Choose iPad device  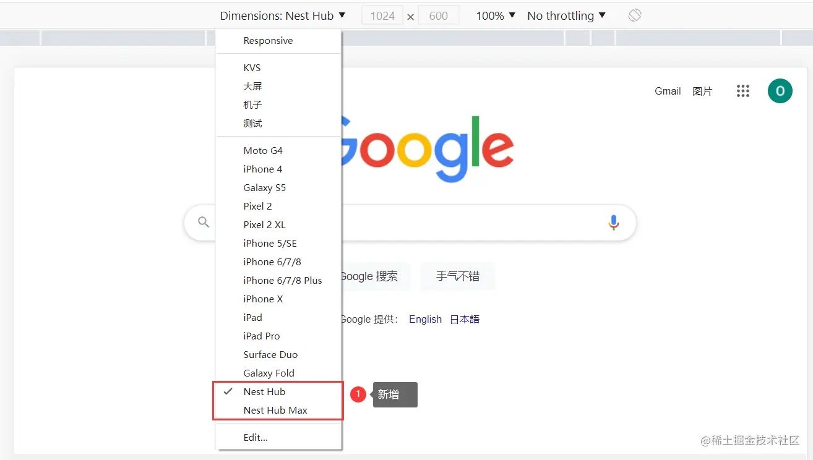278,318
